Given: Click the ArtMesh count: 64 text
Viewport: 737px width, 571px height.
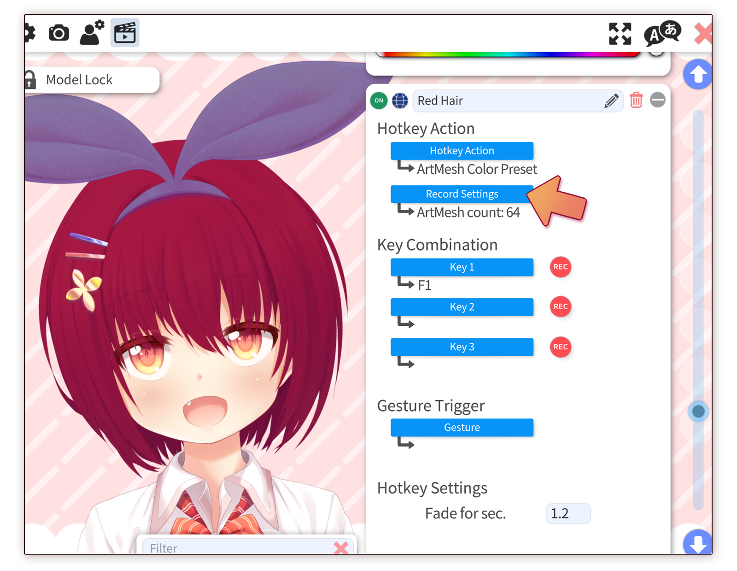Looking at the screenshot, I should (468, 212).
